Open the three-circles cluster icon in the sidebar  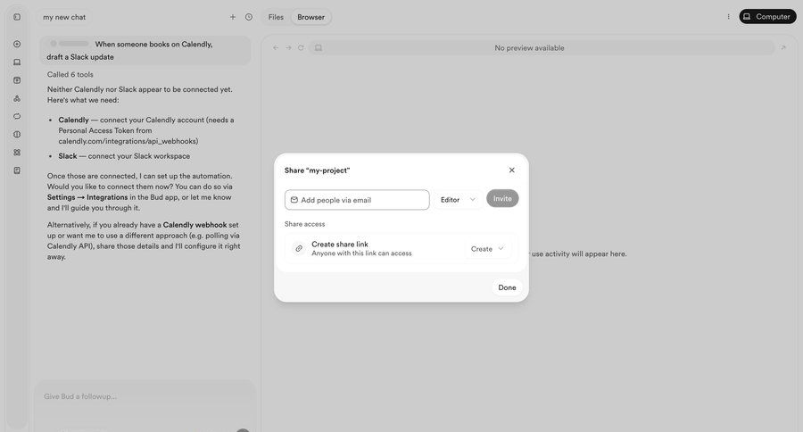pyautogui.click(x=17, y=98)
